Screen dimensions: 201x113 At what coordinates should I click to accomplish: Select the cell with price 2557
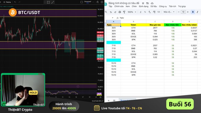[155, 45]
